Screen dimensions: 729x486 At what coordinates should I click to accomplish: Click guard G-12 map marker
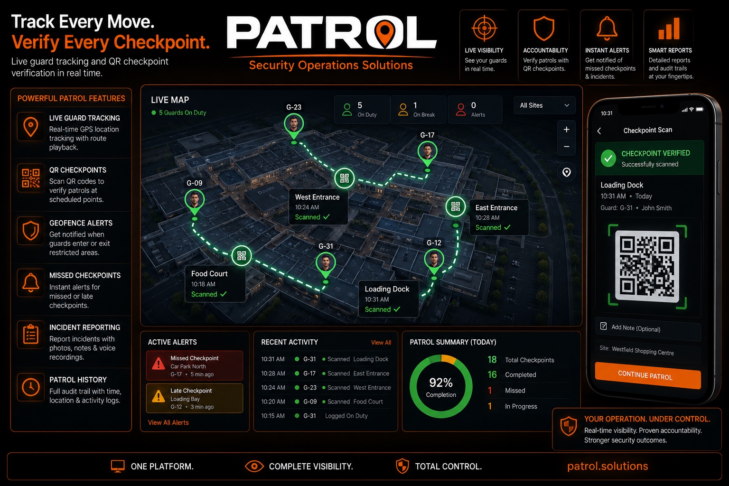tap(434, 262)
